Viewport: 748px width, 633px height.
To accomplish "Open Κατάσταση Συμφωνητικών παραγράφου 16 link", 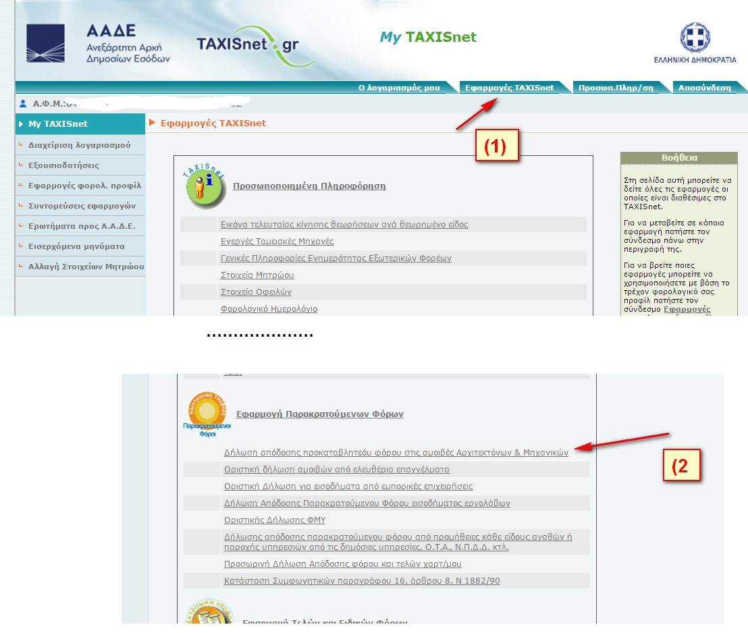I will (362, 581).
